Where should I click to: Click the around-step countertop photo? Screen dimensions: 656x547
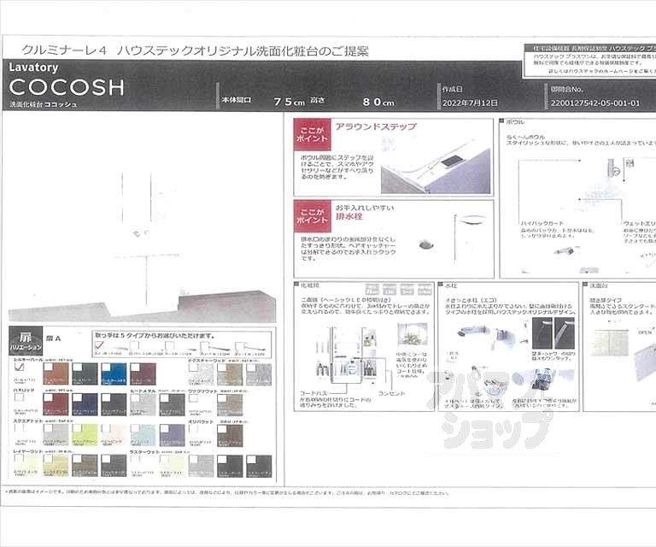(x=435, y=168)
